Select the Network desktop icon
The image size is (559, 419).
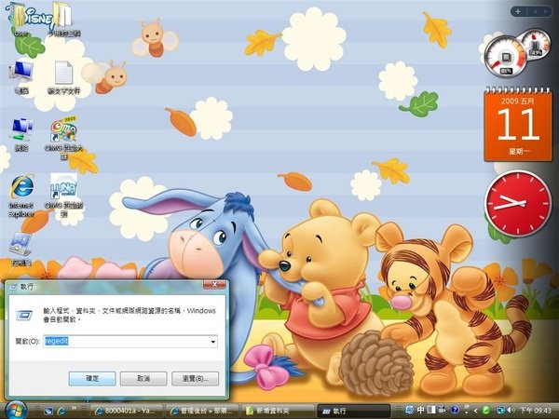21,133
